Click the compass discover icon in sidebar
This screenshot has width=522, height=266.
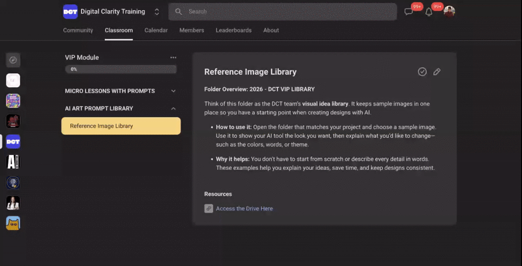[x=13, y=60]
